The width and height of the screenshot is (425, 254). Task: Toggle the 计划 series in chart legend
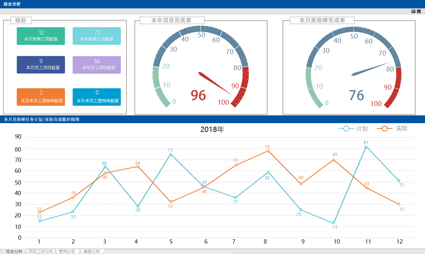pos(353,129)
